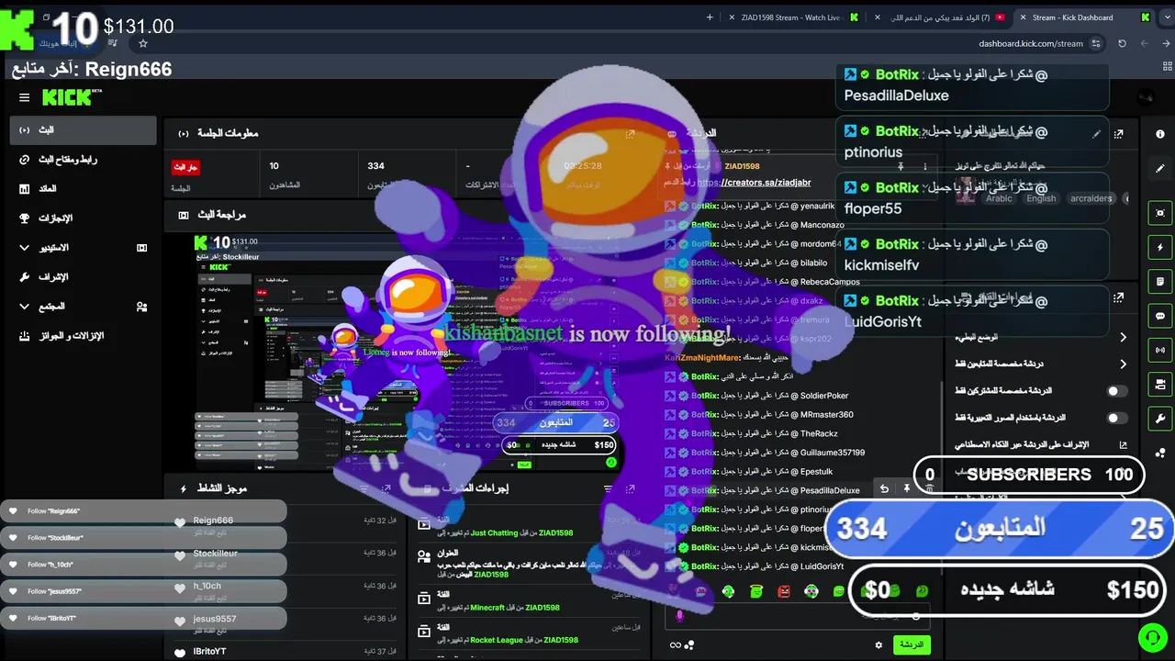Click the arcraiders stream tag

point(1091,198)
